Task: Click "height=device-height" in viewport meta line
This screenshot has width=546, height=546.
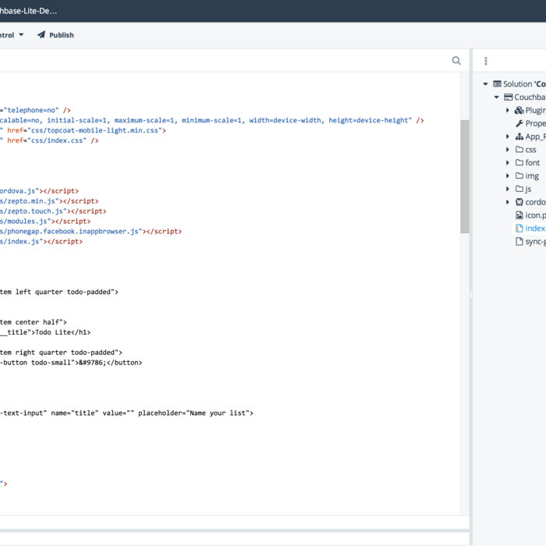Action: [367, 120]
